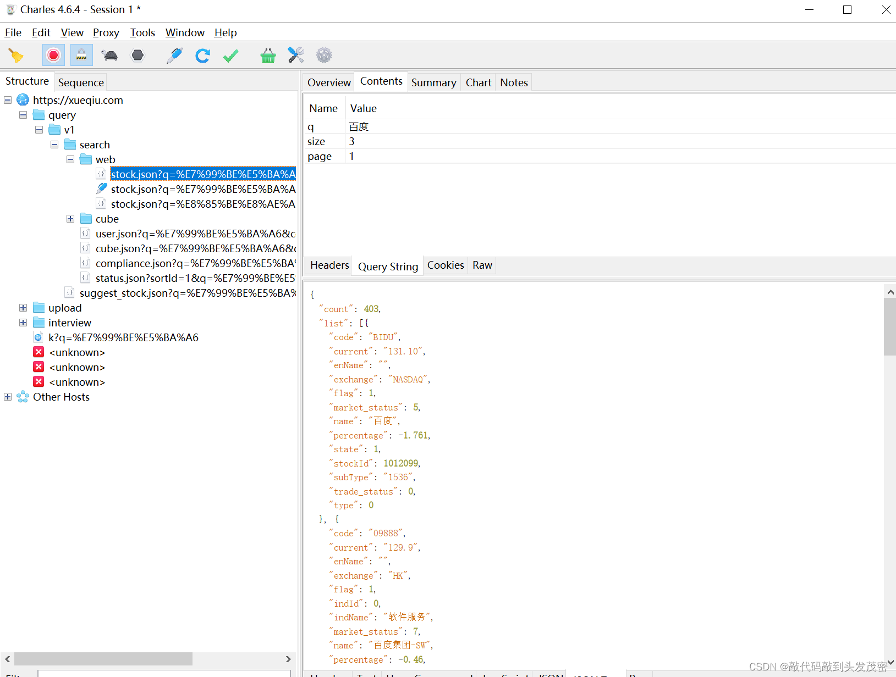Open the Window menu
Screen dimensions: 896x677
pos(185,33)
